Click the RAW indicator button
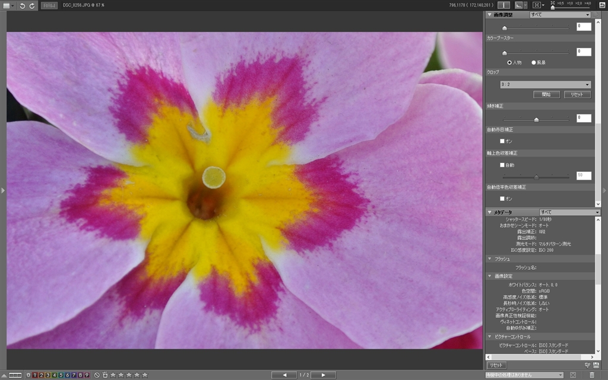Screen dimensions: 608x380 coord(49,5)
